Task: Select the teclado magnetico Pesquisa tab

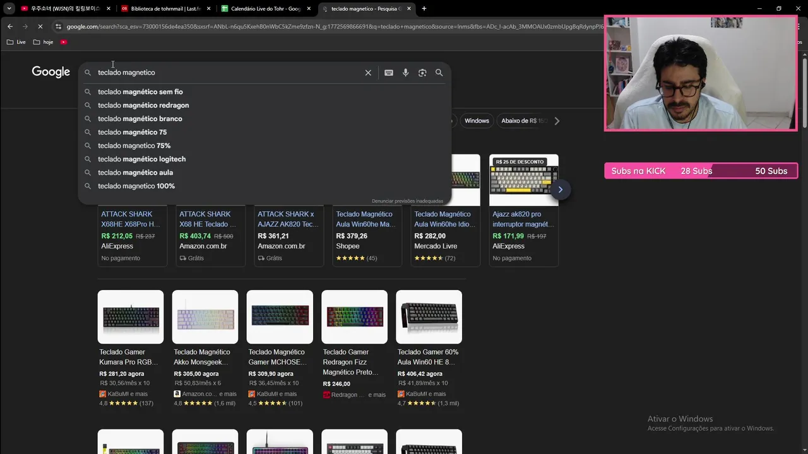Action: 366,8
